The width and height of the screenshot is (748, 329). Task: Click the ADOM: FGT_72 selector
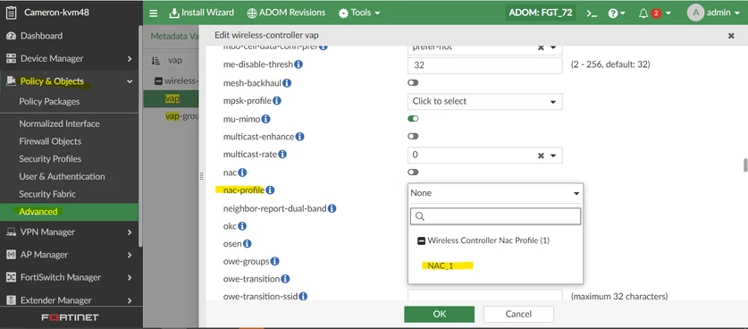click(x=541, y=13)
